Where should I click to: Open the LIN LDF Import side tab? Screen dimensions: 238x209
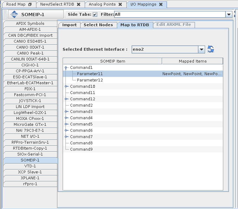click(30, 107)
